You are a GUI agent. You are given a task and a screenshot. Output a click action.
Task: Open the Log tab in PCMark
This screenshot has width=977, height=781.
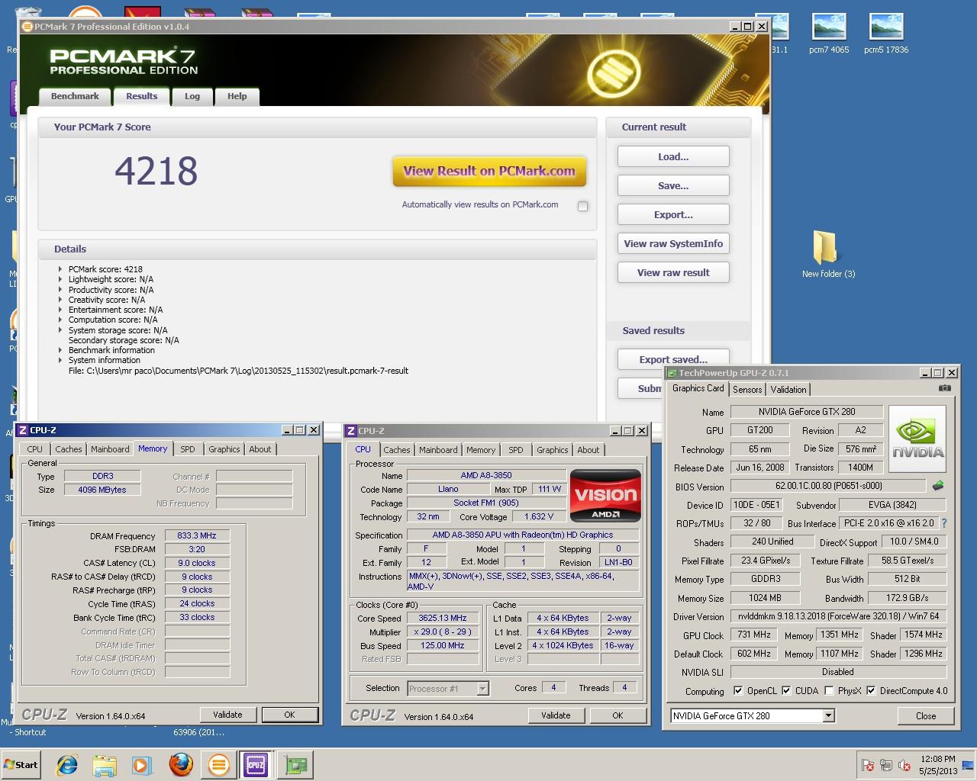[x=192, y=96]
